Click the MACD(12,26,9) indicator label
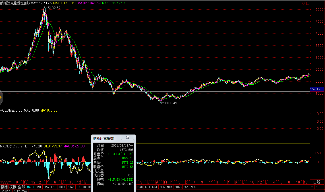The height and width of the screenshot is (192, 325). coord(12,146)
